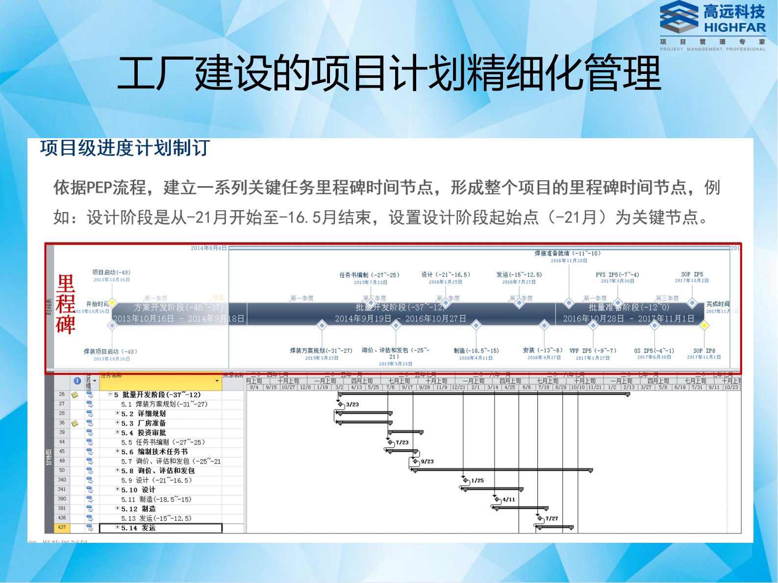Click the 方案开发阶段 timeline bar
Viewport: 778px width, 583px height.
coord(178,314)
